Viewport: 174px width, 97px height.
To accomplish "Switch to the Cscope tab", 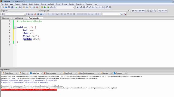I will (x=105, y=73).
